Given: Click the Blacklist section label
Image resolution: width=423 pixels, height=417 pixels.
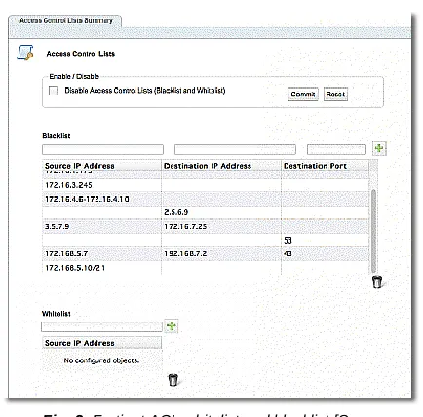Looking at the screenshot, I should pyautogui.click(x=57, y=136).
